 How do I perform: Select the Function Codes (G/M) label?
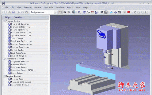[22, 70]
